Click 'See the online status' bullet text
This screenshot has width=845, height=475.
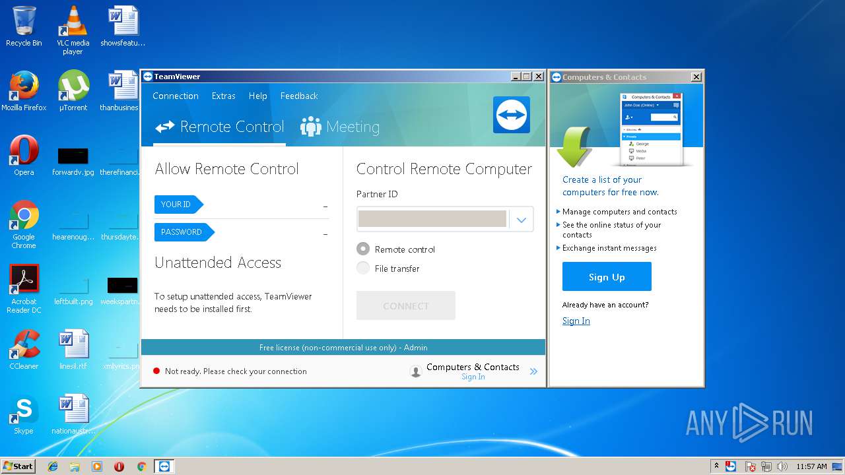[611, 230]
